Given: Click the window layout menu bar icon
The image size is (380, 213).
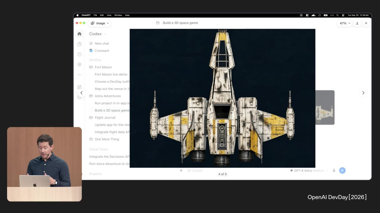Looking at the screenshot, I should 307,15.
